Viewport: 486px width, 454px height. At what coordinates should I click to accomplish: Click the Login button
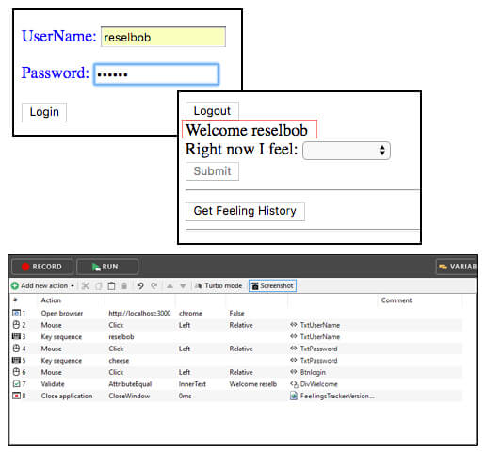click(44, 112)
